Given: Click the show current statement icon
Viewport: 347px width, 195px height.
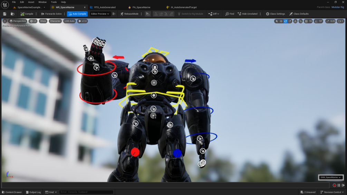Looking at the screenshot, I should click(x=156, y=14).
